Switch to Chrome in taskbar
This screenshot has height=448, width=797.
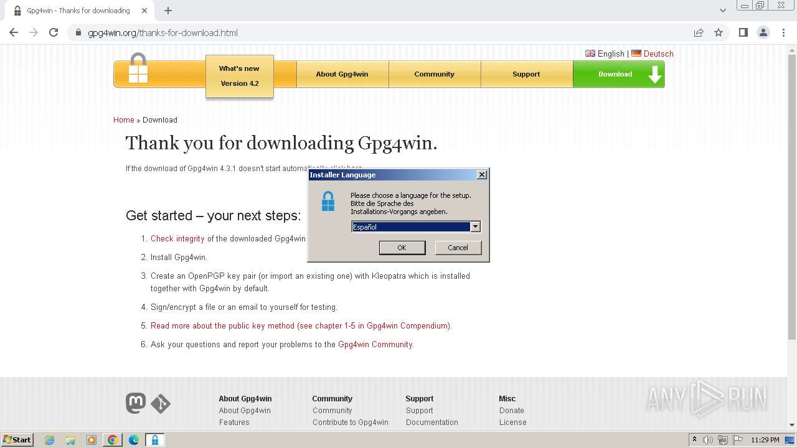[113, 440]
